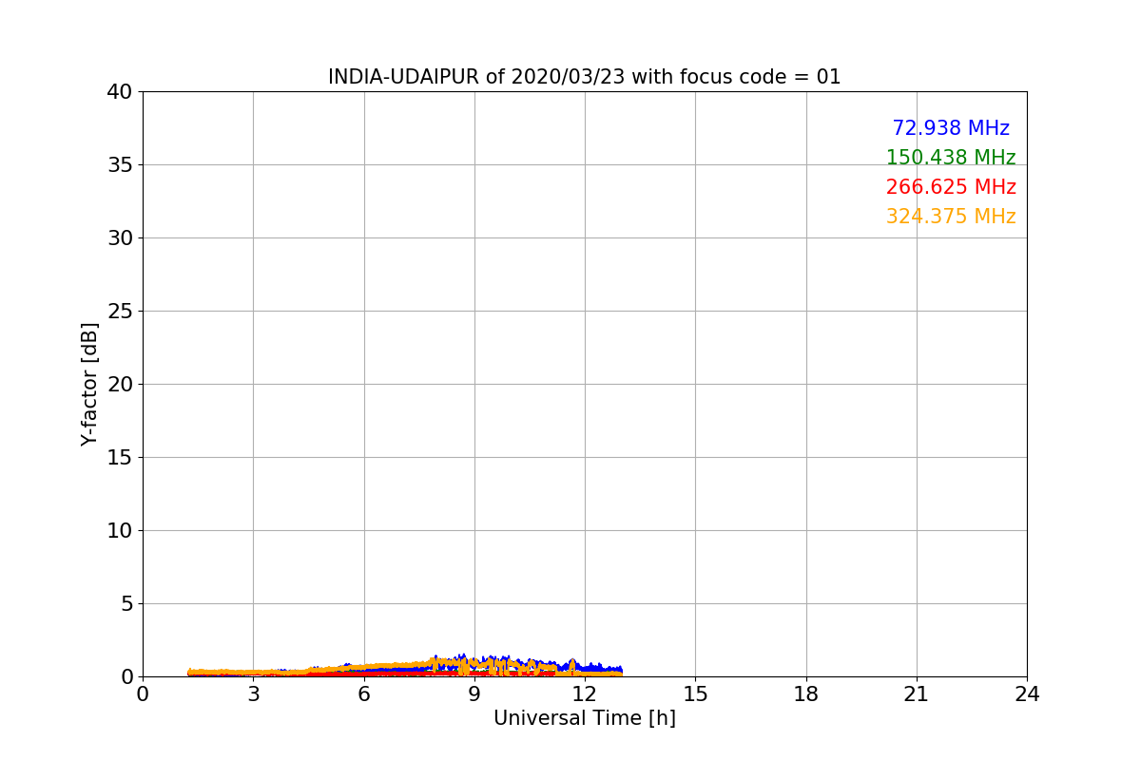Click the Y-factor [dB] axis label

(89, 384)
